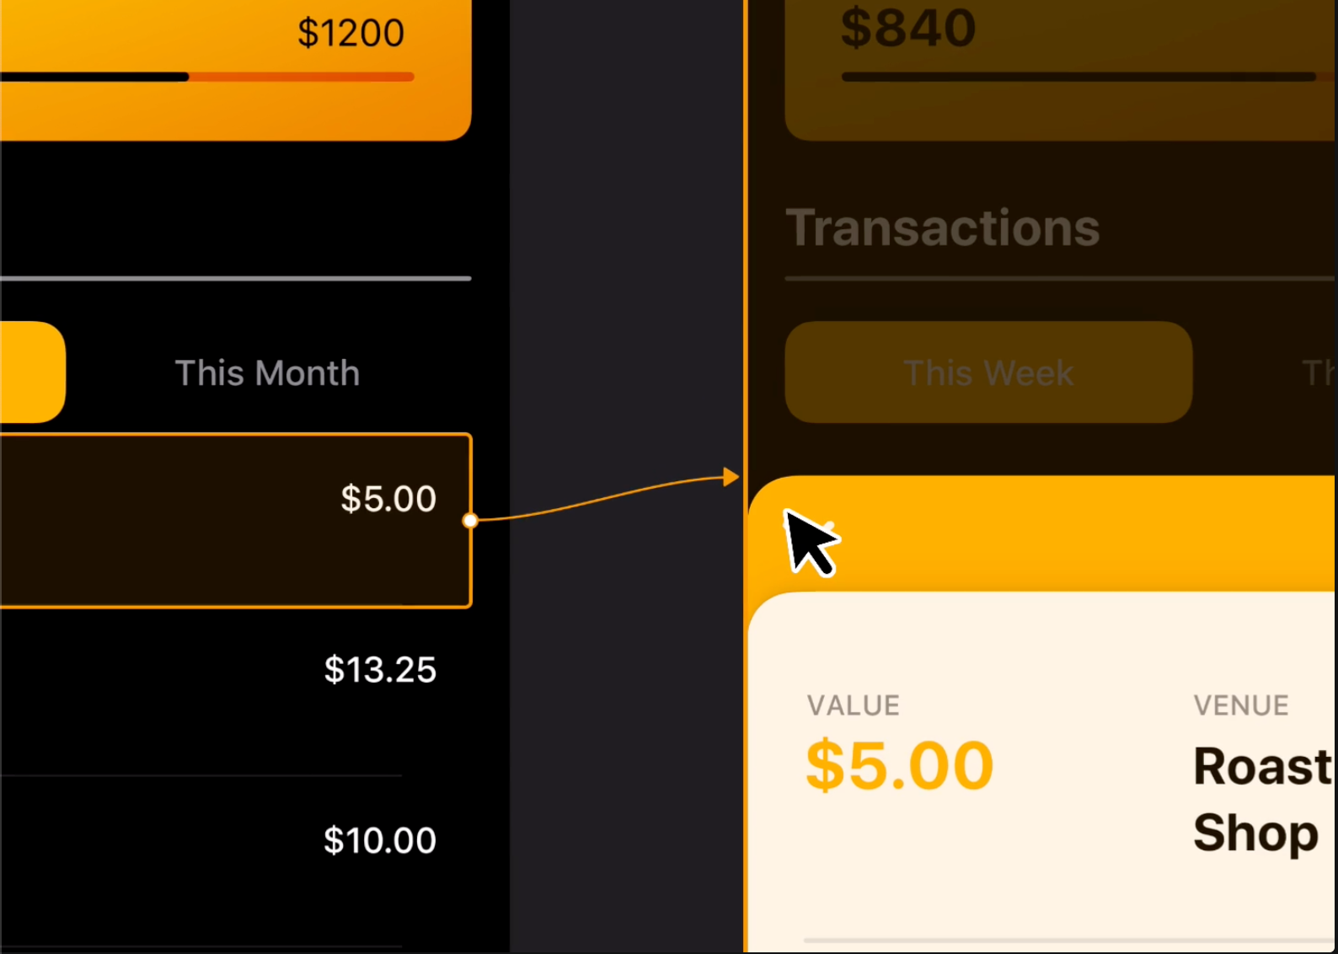
Task: Click the dark canvas gap between frames
Action: 627,253
